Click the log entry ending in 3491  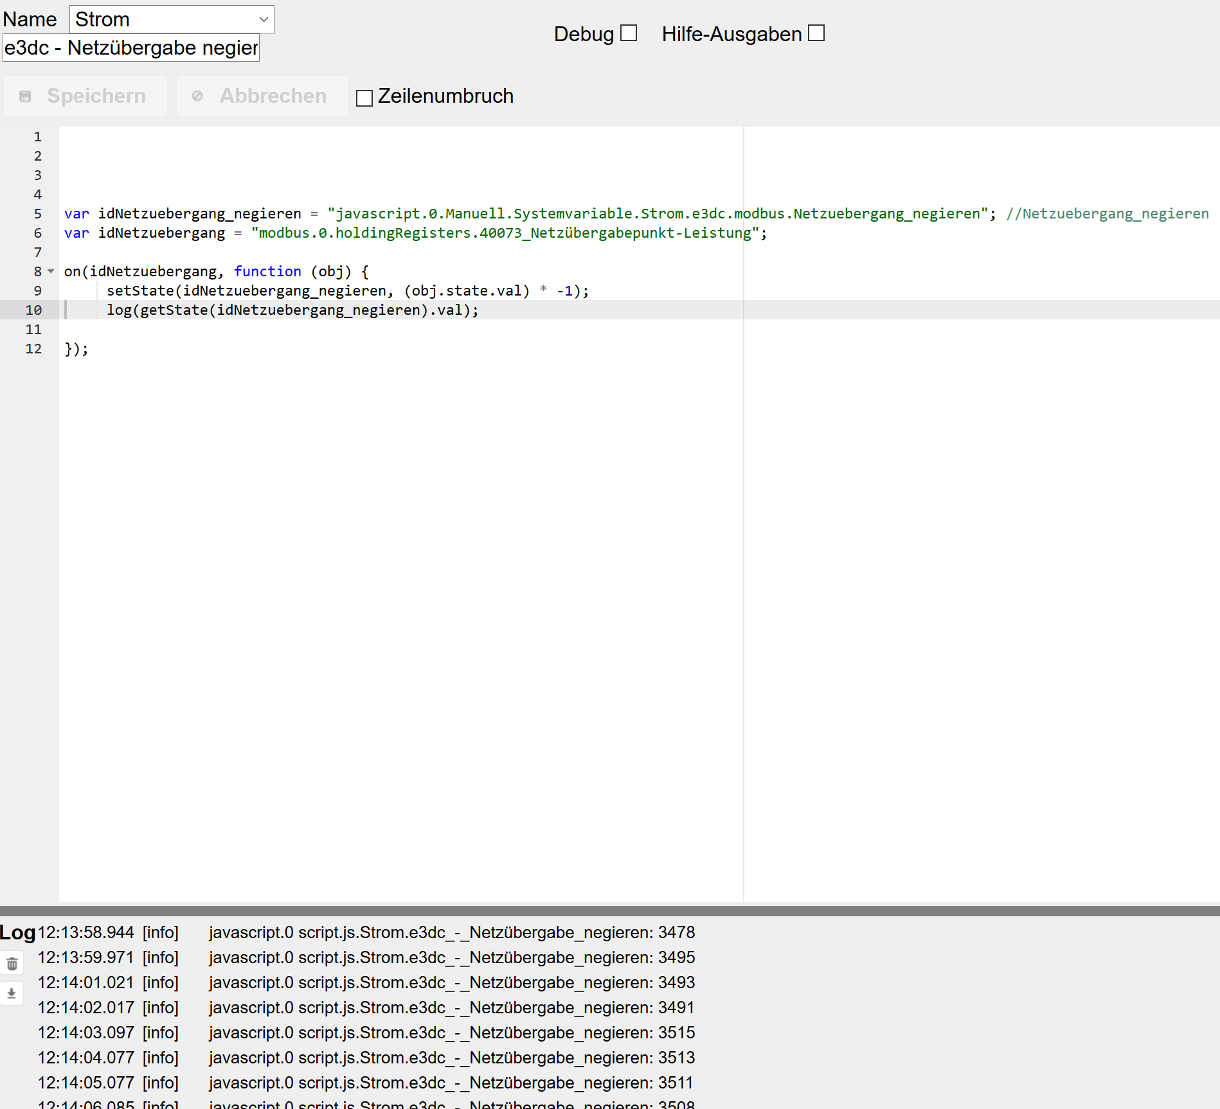tap(366, 1007)
